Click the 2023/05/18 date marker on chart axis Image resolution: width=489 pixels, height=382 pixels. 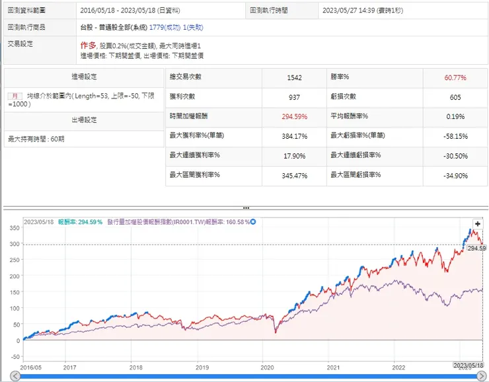click(468, 365)
